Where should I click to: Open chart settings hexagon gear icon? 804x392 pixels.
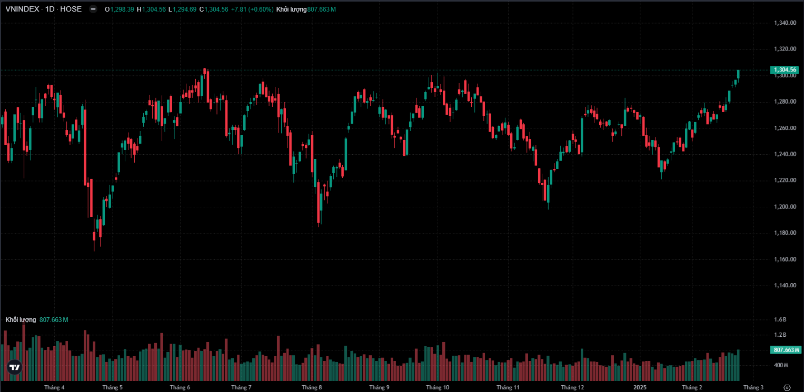coord(787,387)
